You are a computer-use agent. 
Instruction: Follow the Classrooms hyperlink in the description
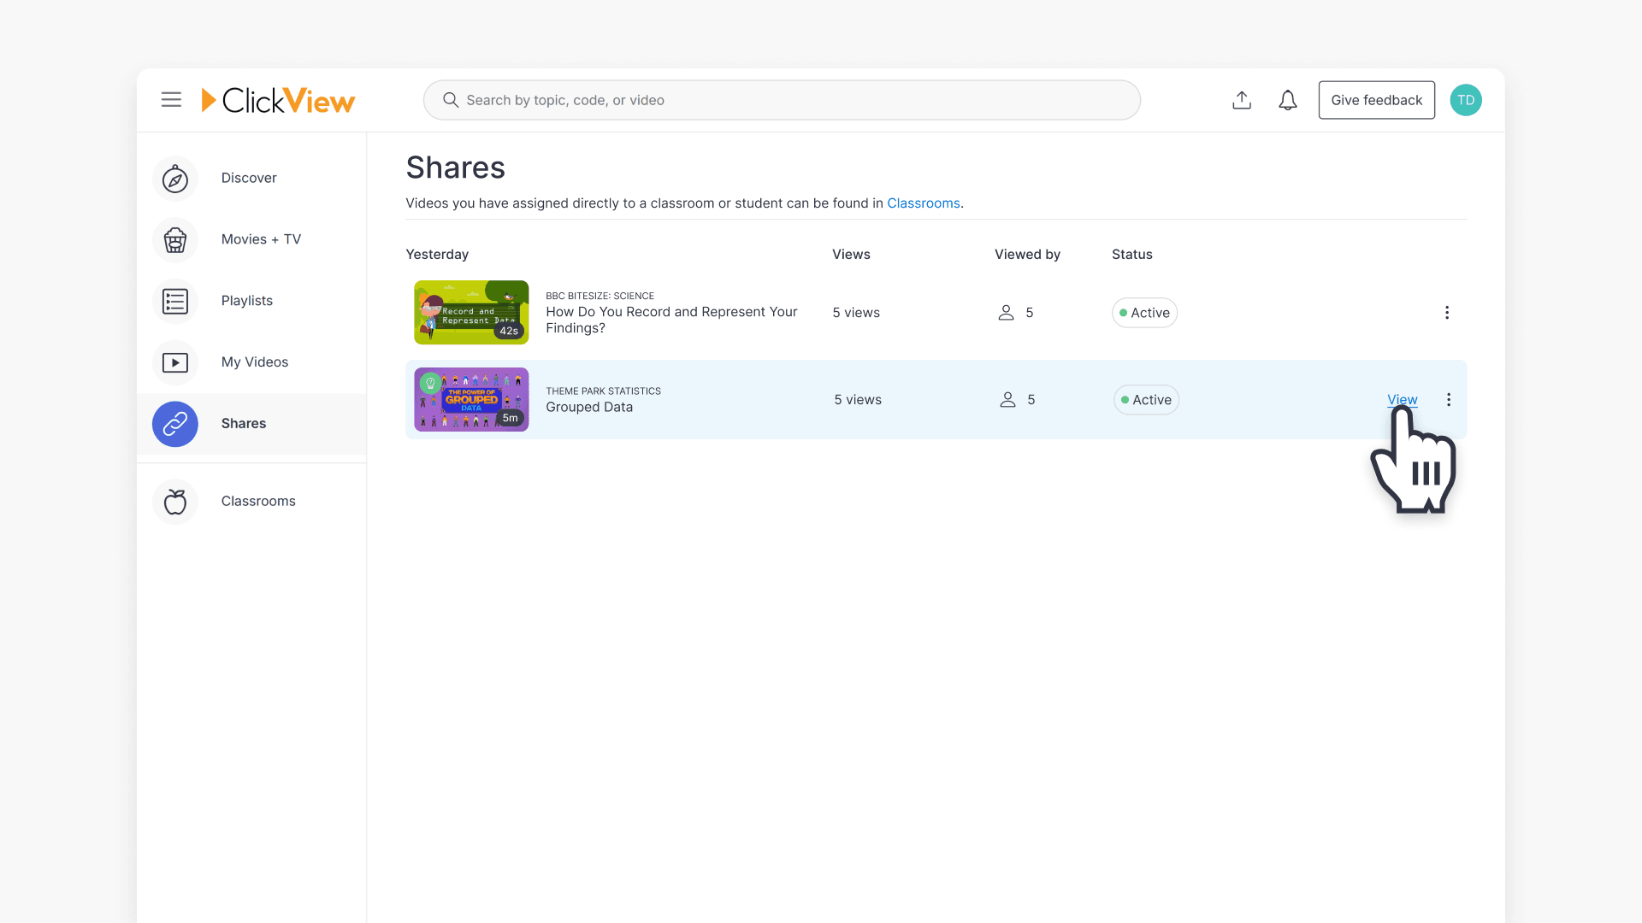coord(923,203)
